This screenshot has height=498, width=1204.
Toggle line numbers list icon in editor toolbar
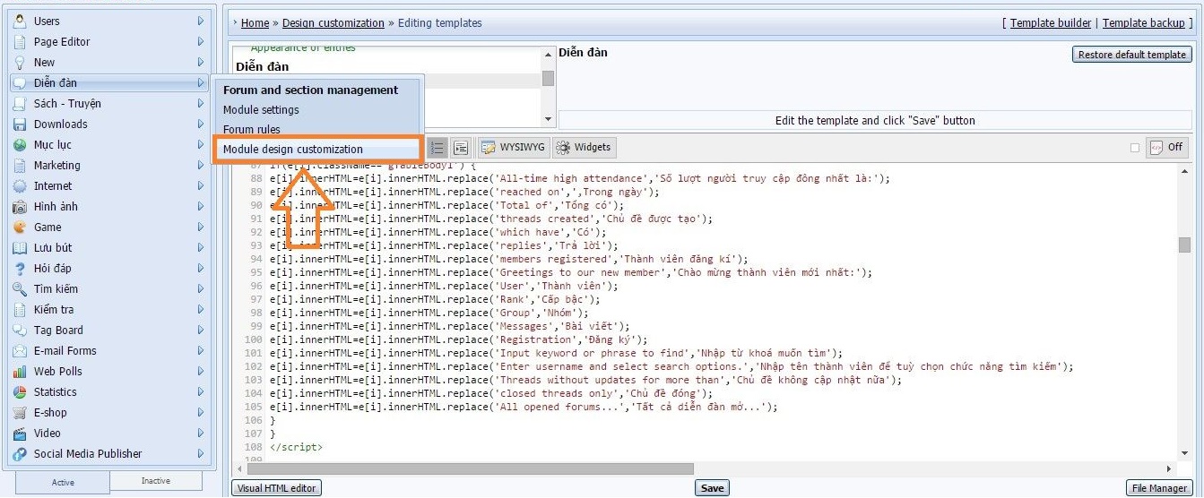click(437, 148)
